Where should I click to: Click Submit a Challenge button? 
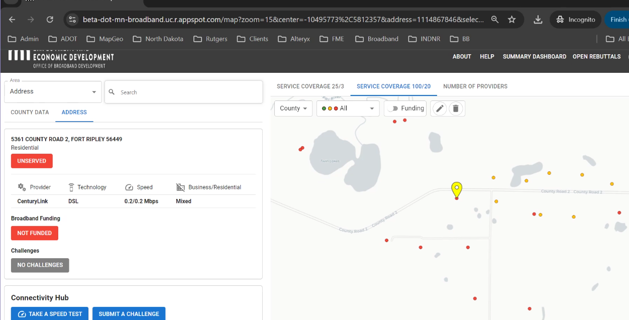coord(129,314)
